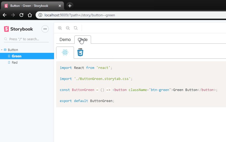This screenshot has height=142, width=226.
Task: Open the Storybook ellipsis menu button
Action: (x=45, y=29)
